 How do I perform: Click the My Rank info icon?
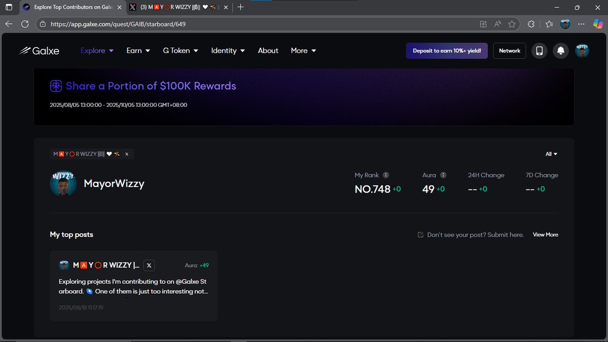[x=386, y=175]
